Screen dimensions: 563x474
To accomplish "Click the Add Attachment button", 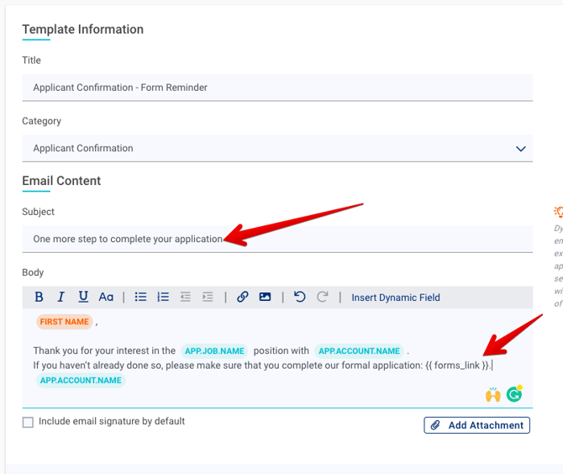I will [x=476, y=425].
